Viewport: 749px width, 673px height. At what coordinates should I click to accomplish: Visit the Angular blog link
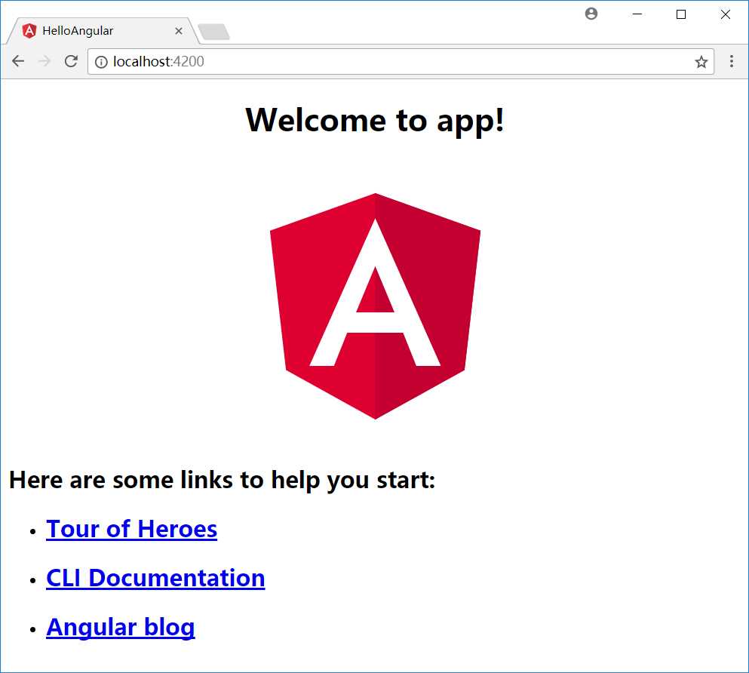pyautogui.click(x=121, y=627)
